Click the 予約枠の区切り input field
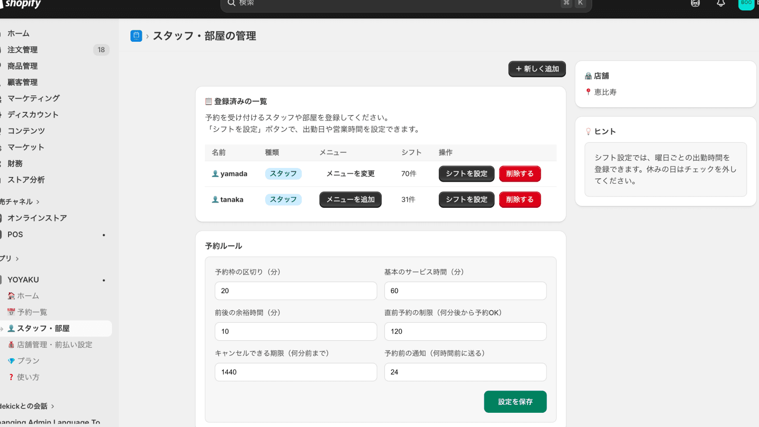 tap(296, 291)
